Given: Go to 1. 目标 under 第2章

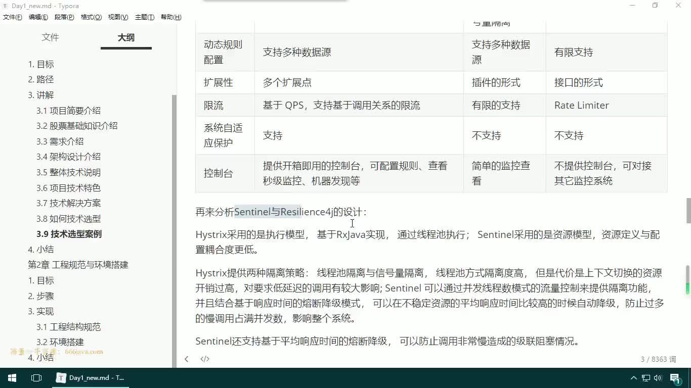Looking at the screenshot, I should (41, 280).
